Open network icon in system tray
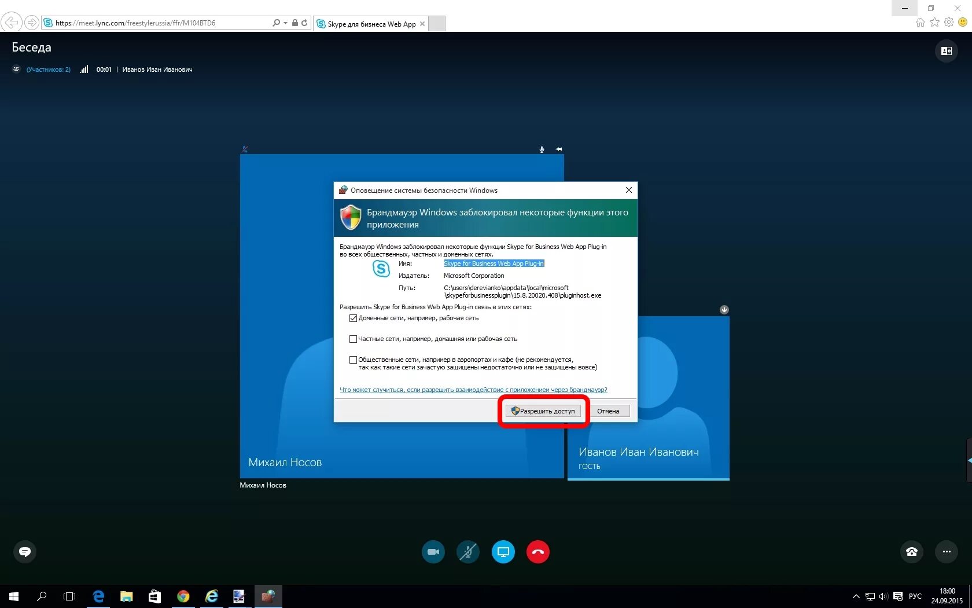The width and height of the screenshot is (972, 608). 870,596
